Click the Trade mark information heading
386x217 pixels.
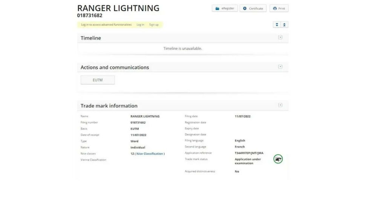(109, 106)
